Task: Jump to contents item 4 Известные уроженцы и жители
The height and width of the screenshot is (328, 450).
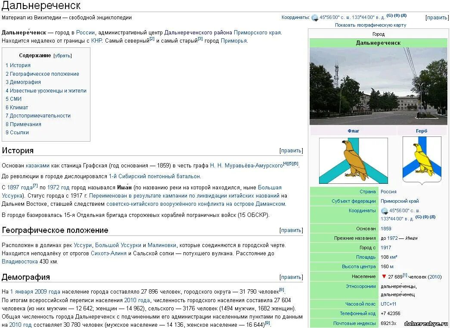Action: pyautogui.click(x=46, y=91)
